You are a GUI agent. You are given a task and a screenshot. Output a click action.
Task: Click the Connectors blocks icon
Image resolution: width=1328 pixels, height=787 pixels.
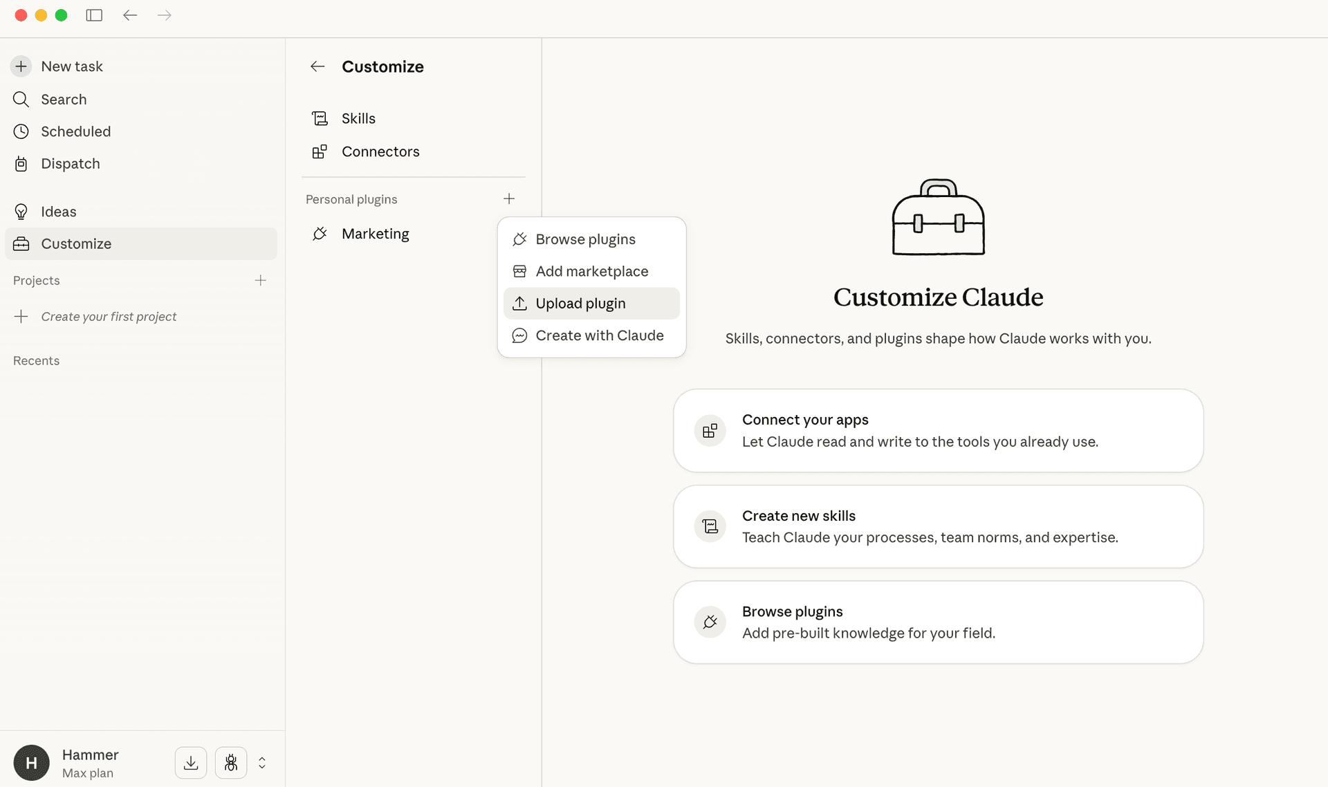click(320, 151)
